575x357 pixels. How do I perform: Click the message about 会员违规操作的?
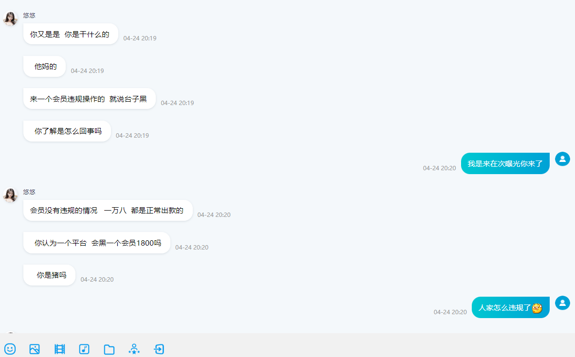pyautogui.click(x=89, y=99)
